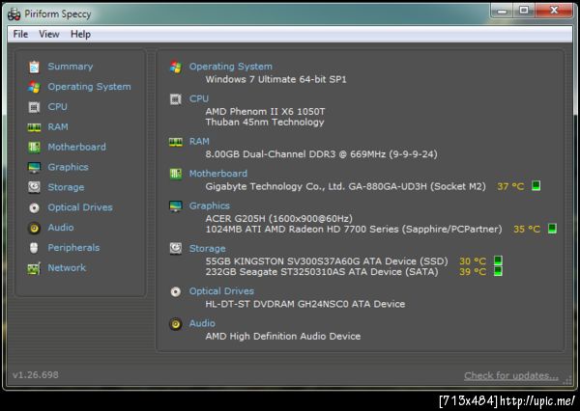This screenshot has height=411, width=580.
Task: Click the Operating System Windows flag icon in the sidebar
Action: 34,87
